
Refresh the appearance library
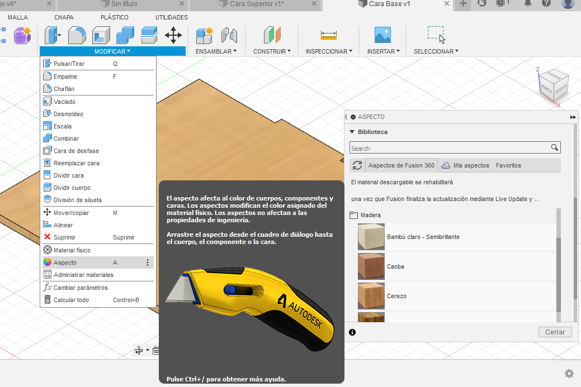tap(357, 165)
